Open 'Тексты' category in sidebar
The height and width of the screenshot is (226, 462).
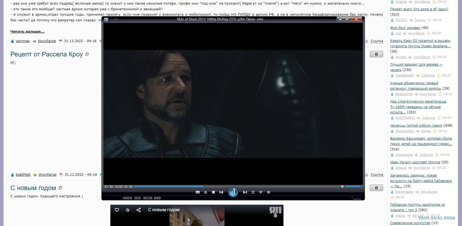click(x=420, y=20)
